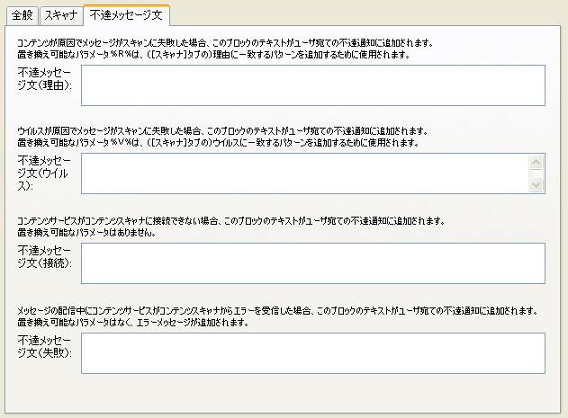
Task: Click the 不達メッセージ文(理由) label
Action: [44, 79]
